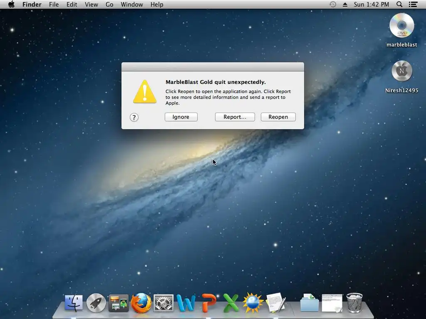This screenshot has height=319, width=426.
Task: Launch Microsoft Excel from Dock
Action: [230, 303]
